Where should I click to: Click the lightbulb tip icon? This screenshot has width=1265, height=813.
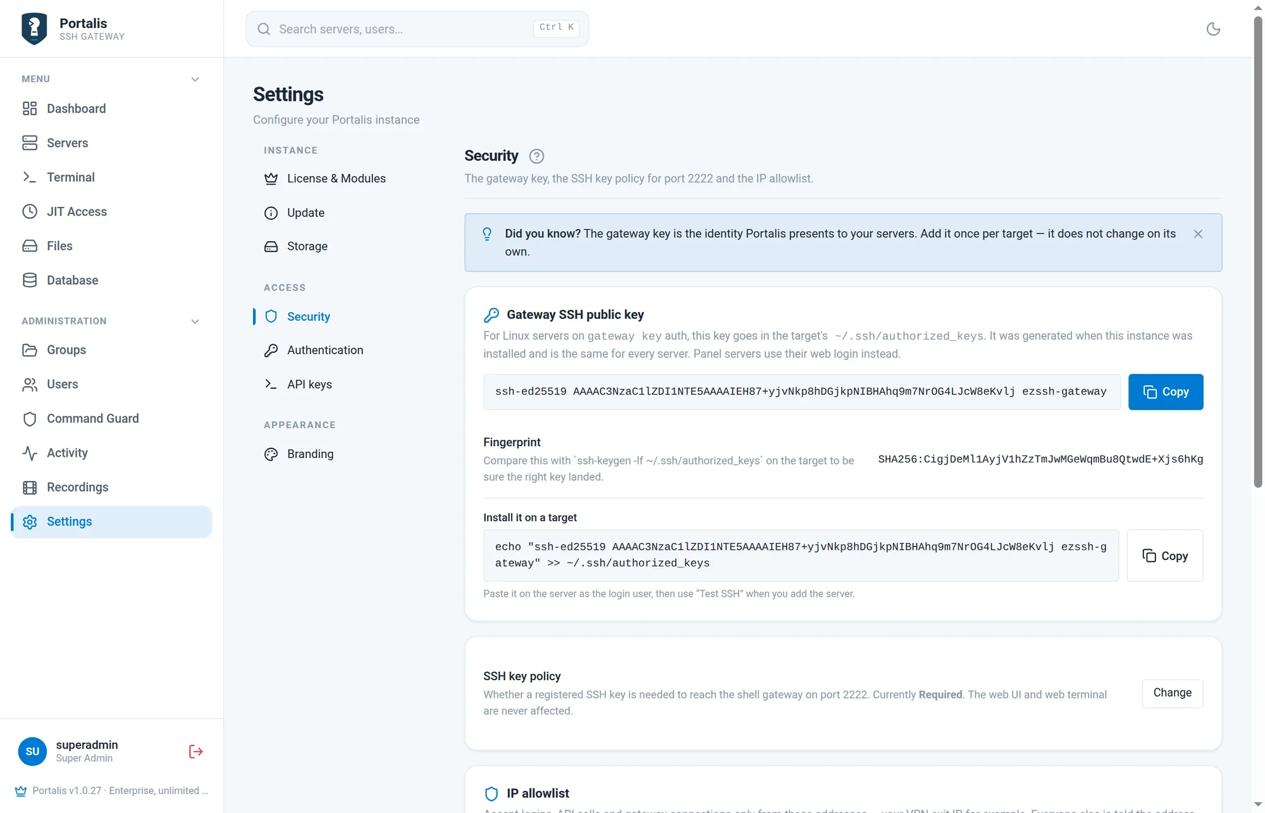(x=487, y=234)
